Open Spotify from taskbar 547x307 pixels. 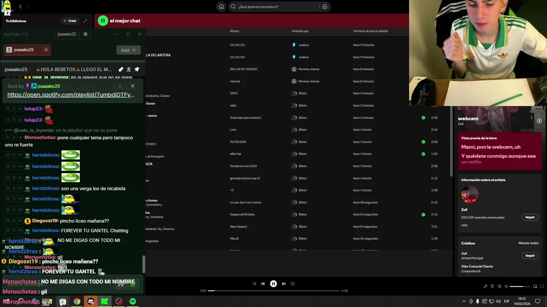[133, 301]
